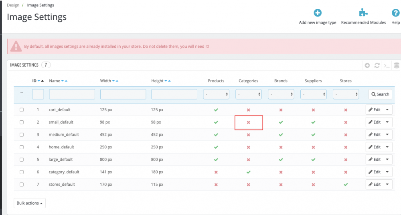Screen dimensions: 401x215
Task: Sort Name column ascending arrow
Action: coord(66,81)
